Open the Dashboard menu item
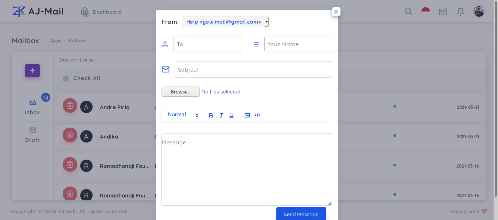This screenshot has height=220, width=498. coord(101,12)
